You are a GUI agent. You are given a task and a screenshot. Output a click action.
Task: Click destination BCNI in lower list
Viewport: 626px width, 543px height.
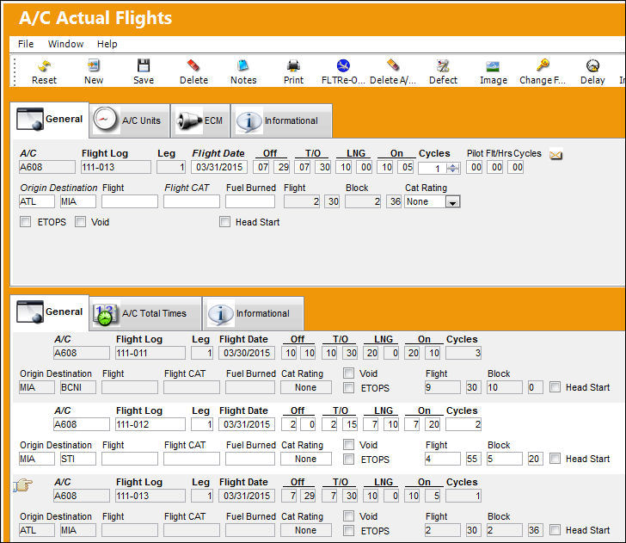pyautogui.click(x=78, y=387)
